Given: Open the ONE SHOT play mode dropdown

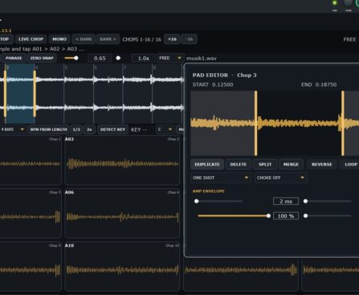Looking at the screenshot, I should pyautogui.click(x=221, y=178).
